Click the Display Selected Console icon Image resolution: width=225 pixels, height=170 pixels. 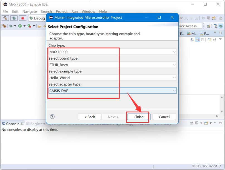click(x=197, y=123)
